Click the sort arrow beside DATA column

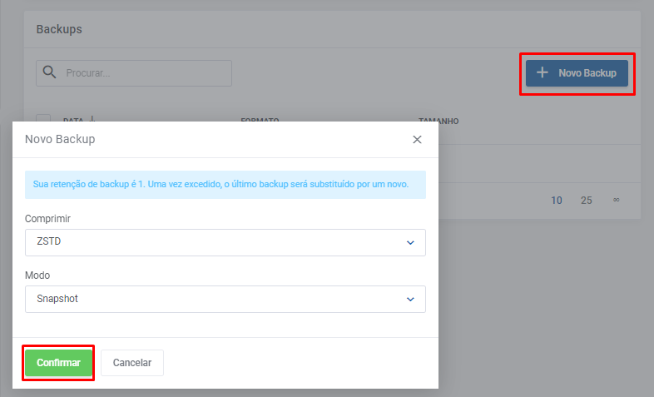(92, 119)
